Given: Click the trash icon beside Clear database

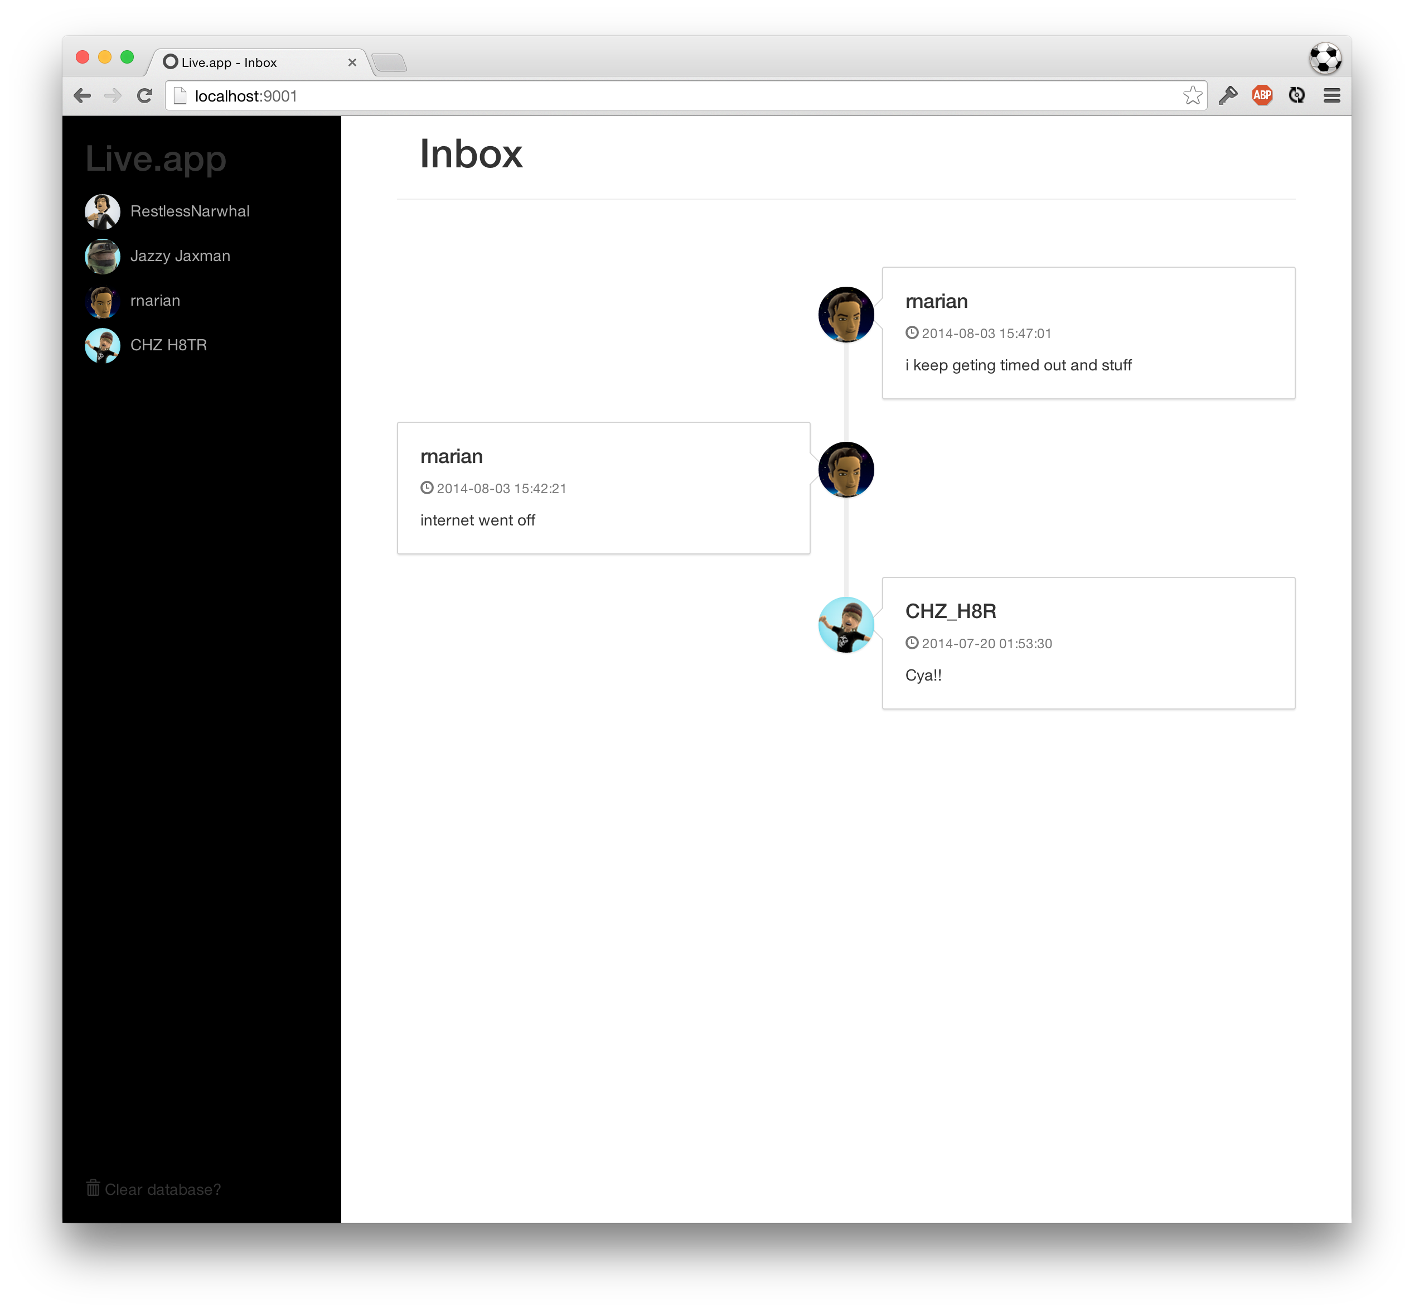Looking at the screenshot, I should (x=93, y=1188).
